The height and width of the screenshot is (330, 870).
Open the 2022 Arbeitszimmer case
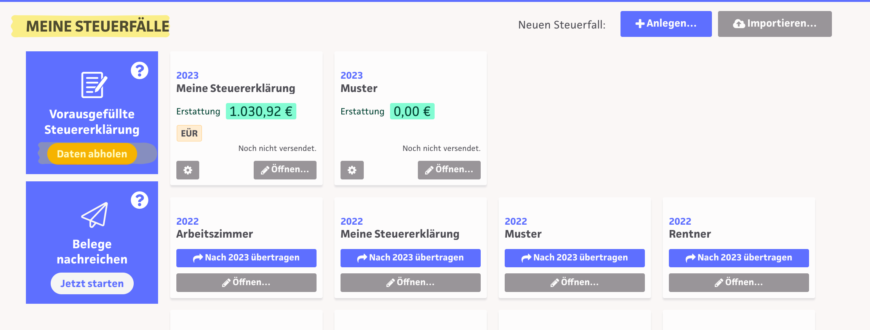[246, 282]
